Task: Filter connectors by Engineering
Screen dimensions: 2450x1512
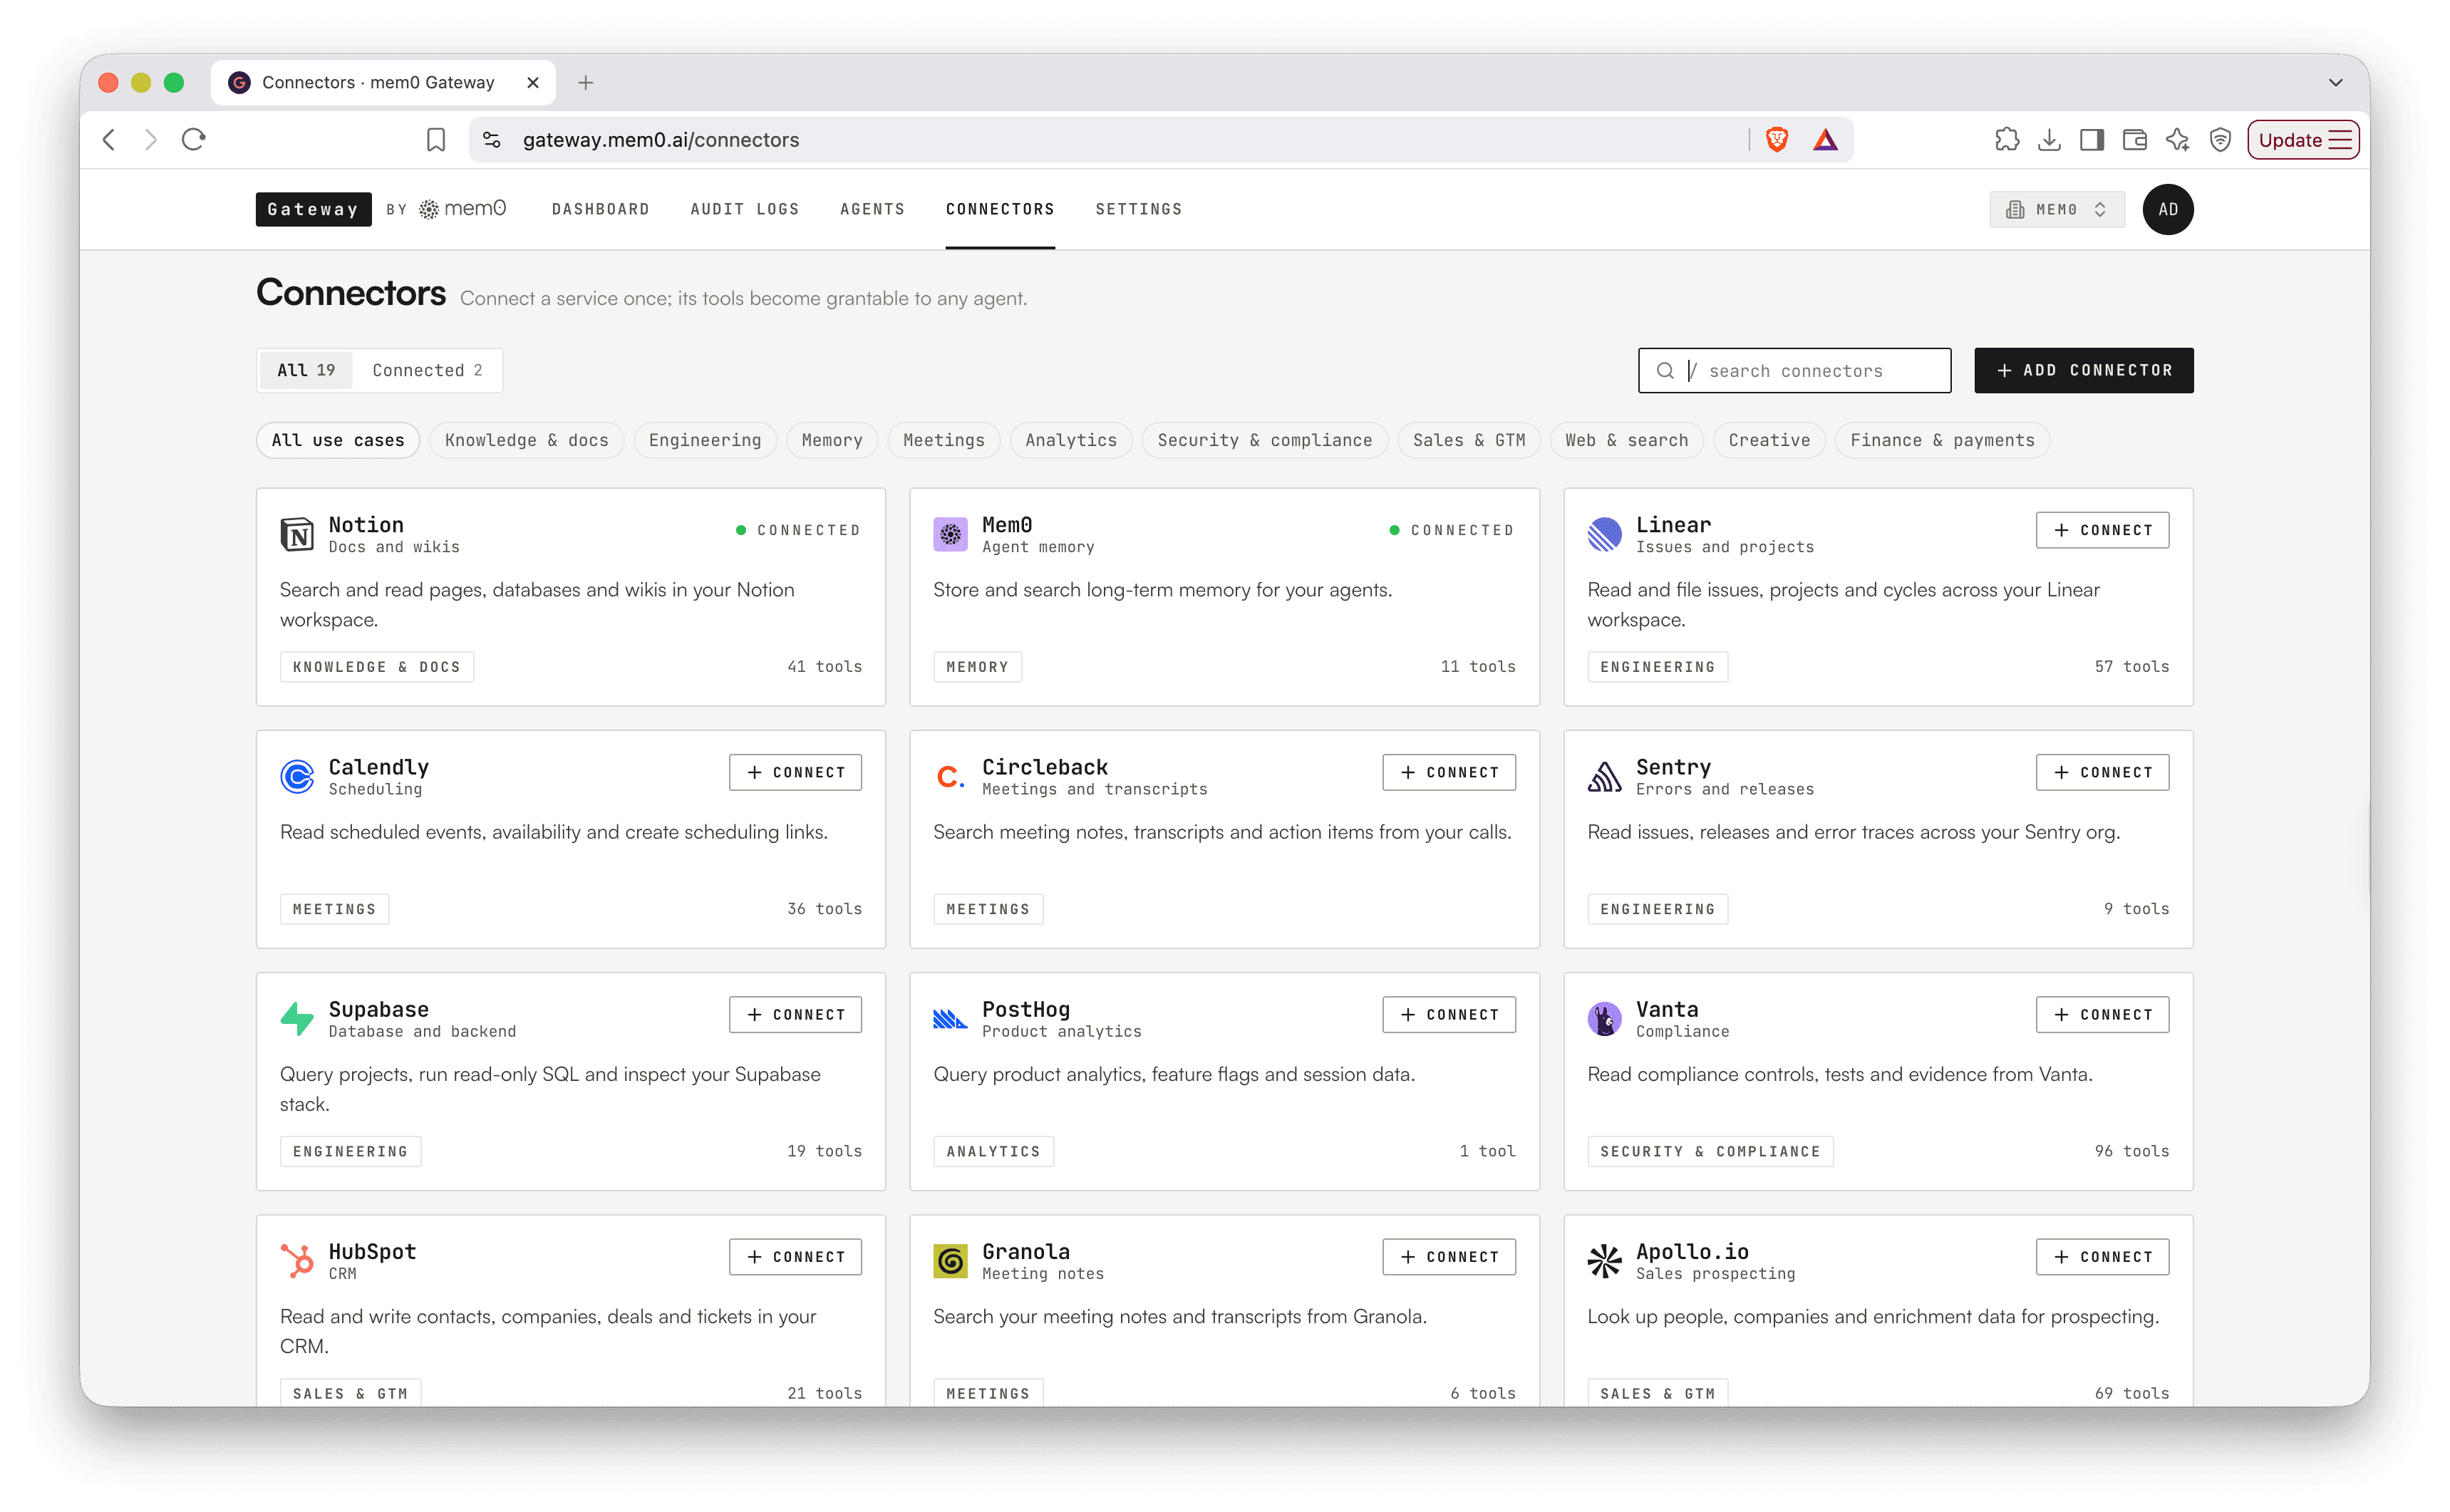Action: (x=705, y=440)
